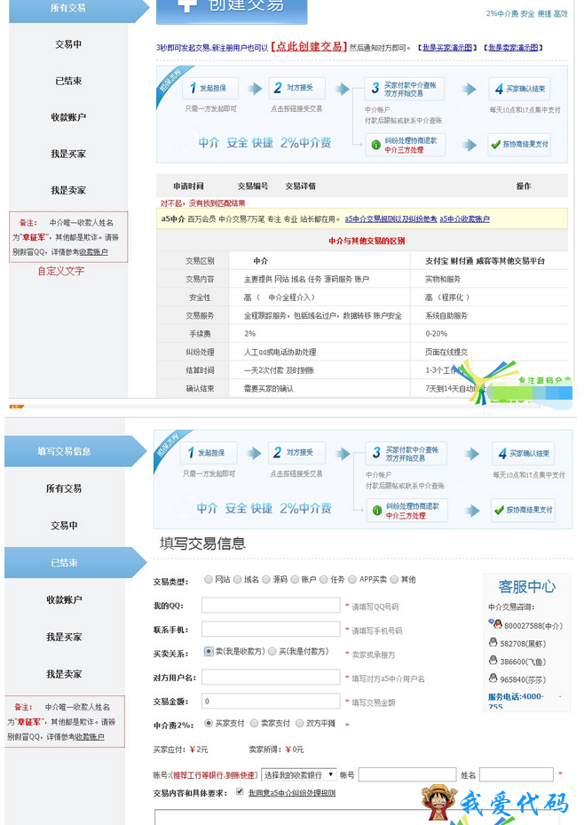Click green checkmark beside 按协商结果支付 on the form page

click(499, 510)
